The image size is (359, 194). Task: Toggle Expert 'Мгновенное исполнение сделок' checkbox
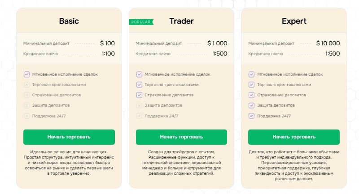[x=252, y=74]
